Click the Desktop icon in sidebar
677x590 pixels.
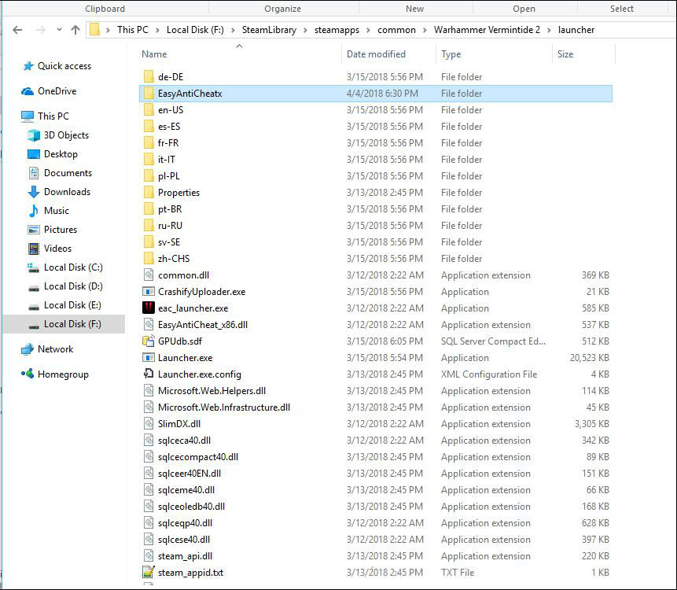tap(34, 154)
